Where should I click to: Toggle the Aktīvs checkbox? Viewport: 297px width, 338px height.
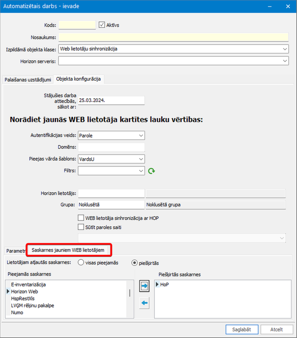(102, 25)
